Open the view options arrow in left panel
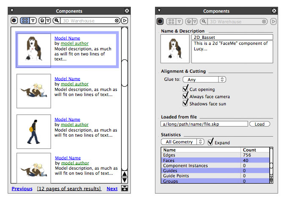 tap(33, 20)
